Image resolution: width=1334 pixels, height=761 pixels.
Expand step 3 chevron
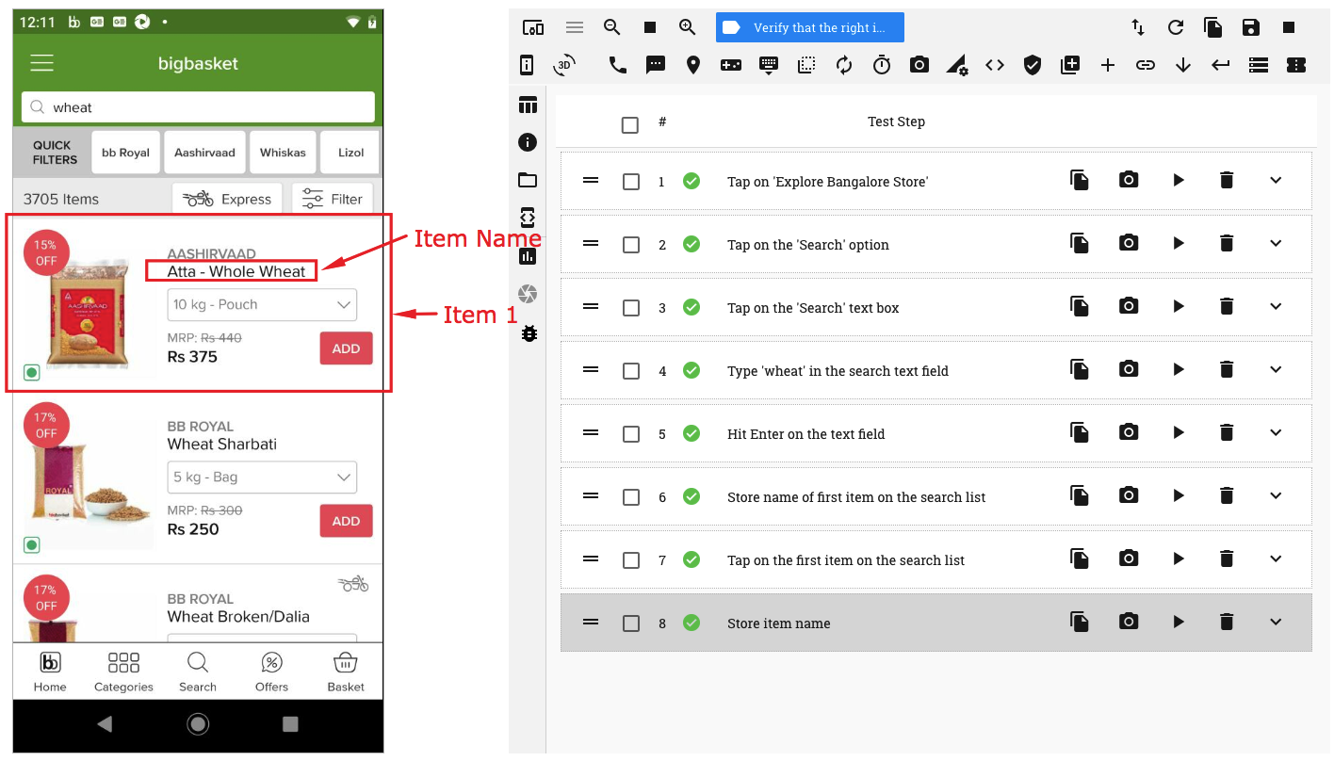pos(1276,306)
